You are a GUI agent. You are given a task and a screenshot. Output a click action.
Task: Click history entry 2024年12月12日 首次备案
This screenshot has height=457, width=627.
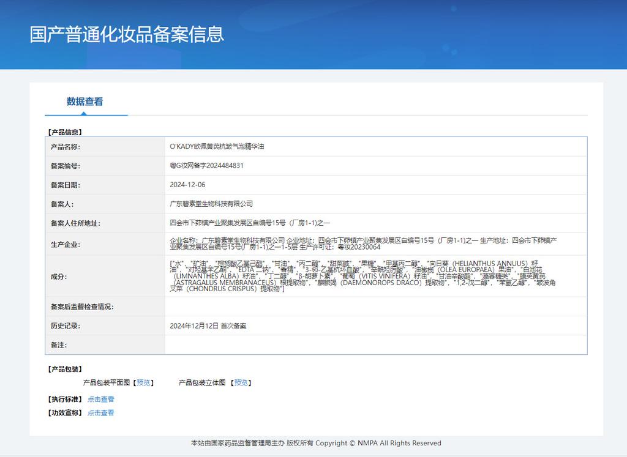pos(208,326)
